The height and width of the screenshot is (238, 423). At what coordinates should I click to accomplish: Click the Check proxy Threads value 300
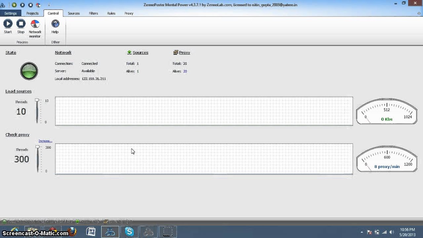tap(22, 159)
